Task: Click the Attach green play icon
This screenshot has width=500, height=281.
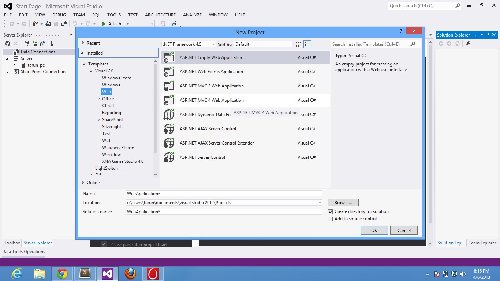Action: pyautogui.click(x=104, y=24)
